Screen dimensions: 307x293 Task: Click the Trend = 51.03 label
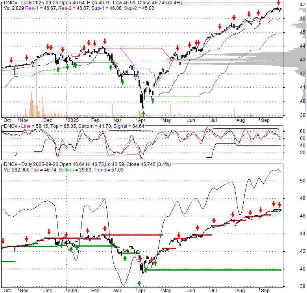[x=109, y=170]
